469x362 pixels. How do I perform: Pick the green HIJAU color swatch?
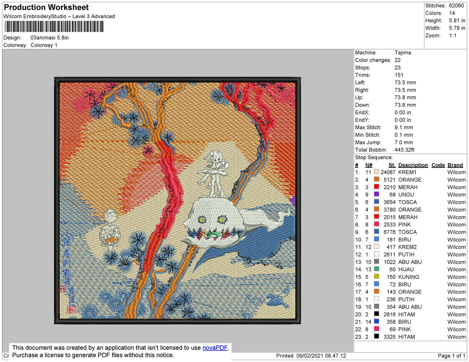(x=376, y=269)
